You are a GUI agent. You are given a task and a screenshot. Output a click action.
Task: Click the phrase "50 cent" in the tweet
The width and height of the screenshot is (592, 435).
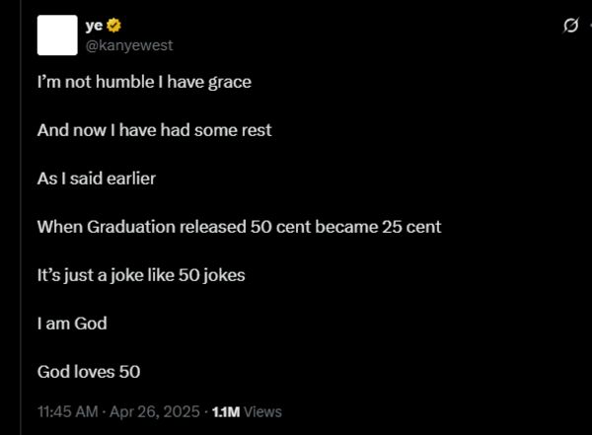pyautogui.click(x=280, y=227)
